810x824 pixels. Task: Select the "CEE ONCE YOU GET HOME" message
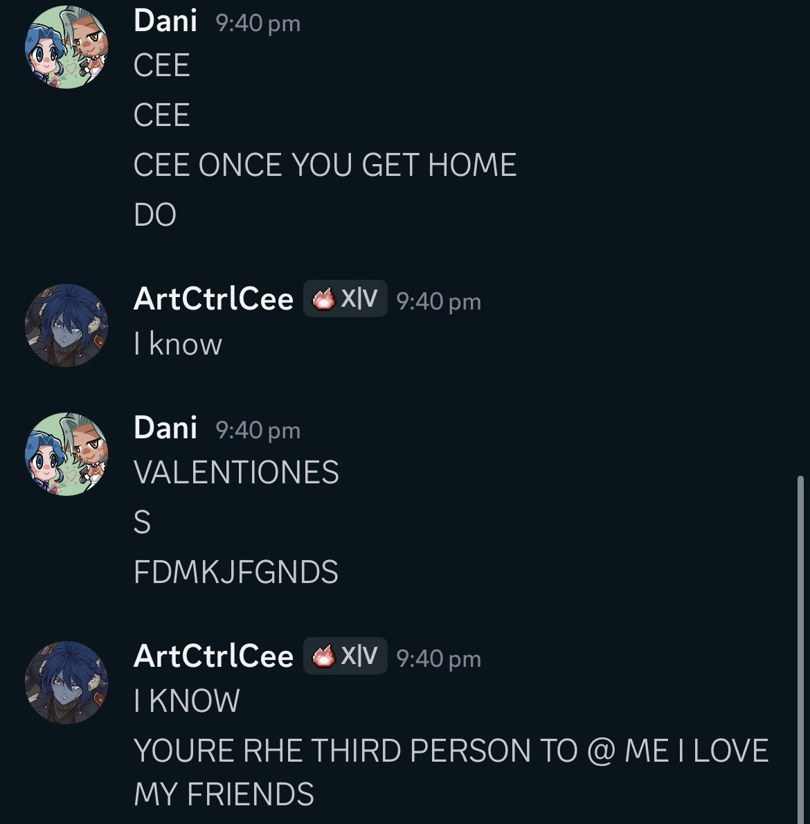pyautogui.click(x=325, y=165)
